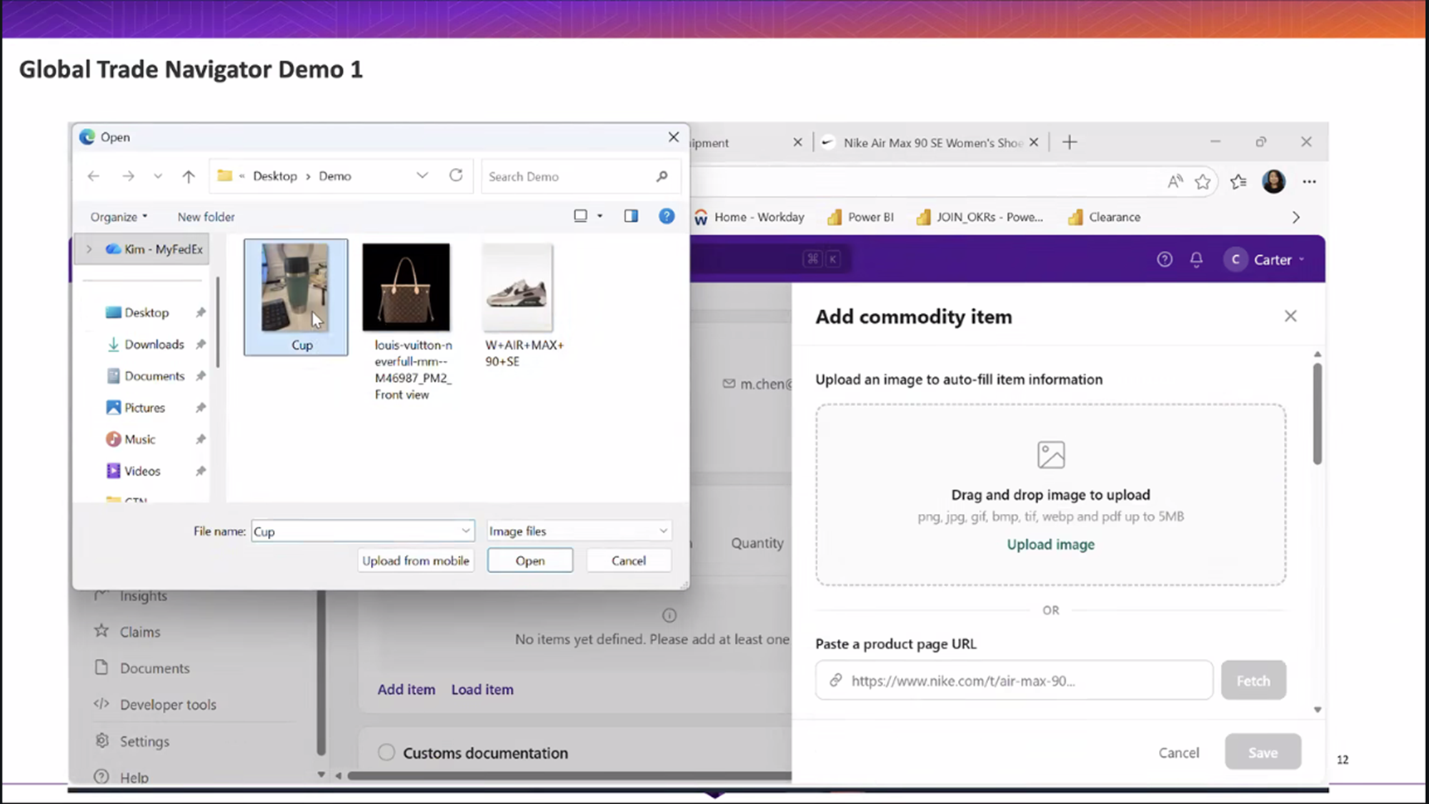
Task: Show more bookmarks chevron
Action: [1296, 217]
